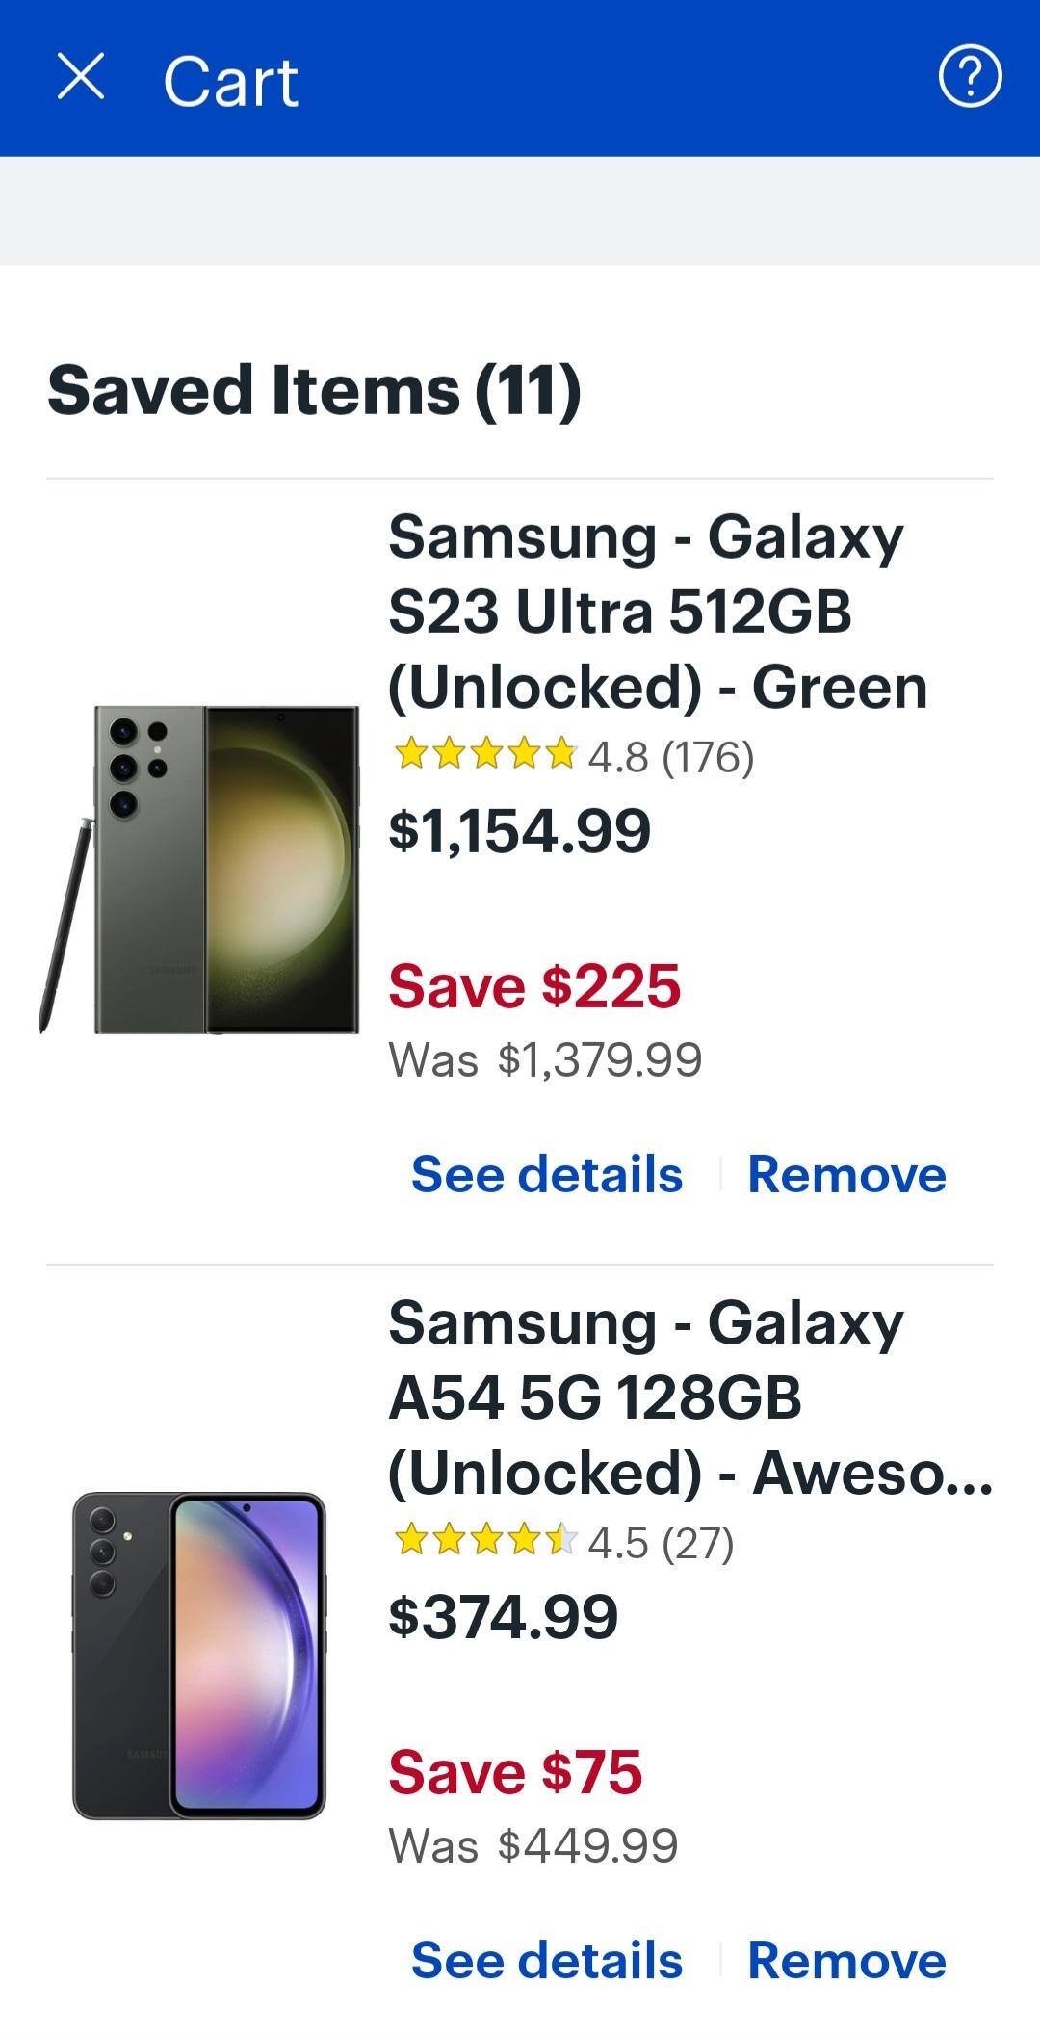Click the 4.5 star rating for Galaxy A54
Screen dimensions: 1040x2036
click(564, 1543)
